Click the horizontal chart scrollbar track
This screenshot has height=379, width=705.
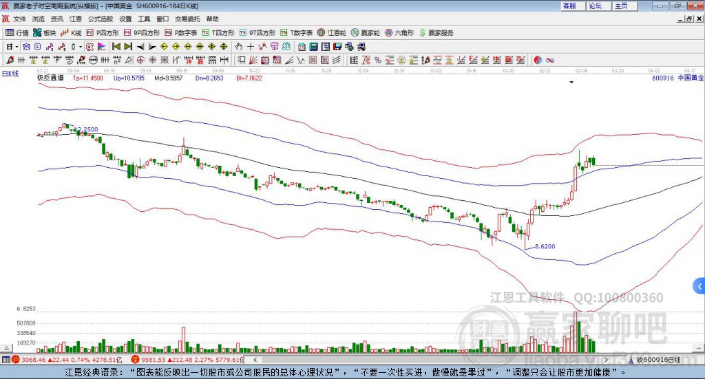pyautogui.click(x=430, y=360)
